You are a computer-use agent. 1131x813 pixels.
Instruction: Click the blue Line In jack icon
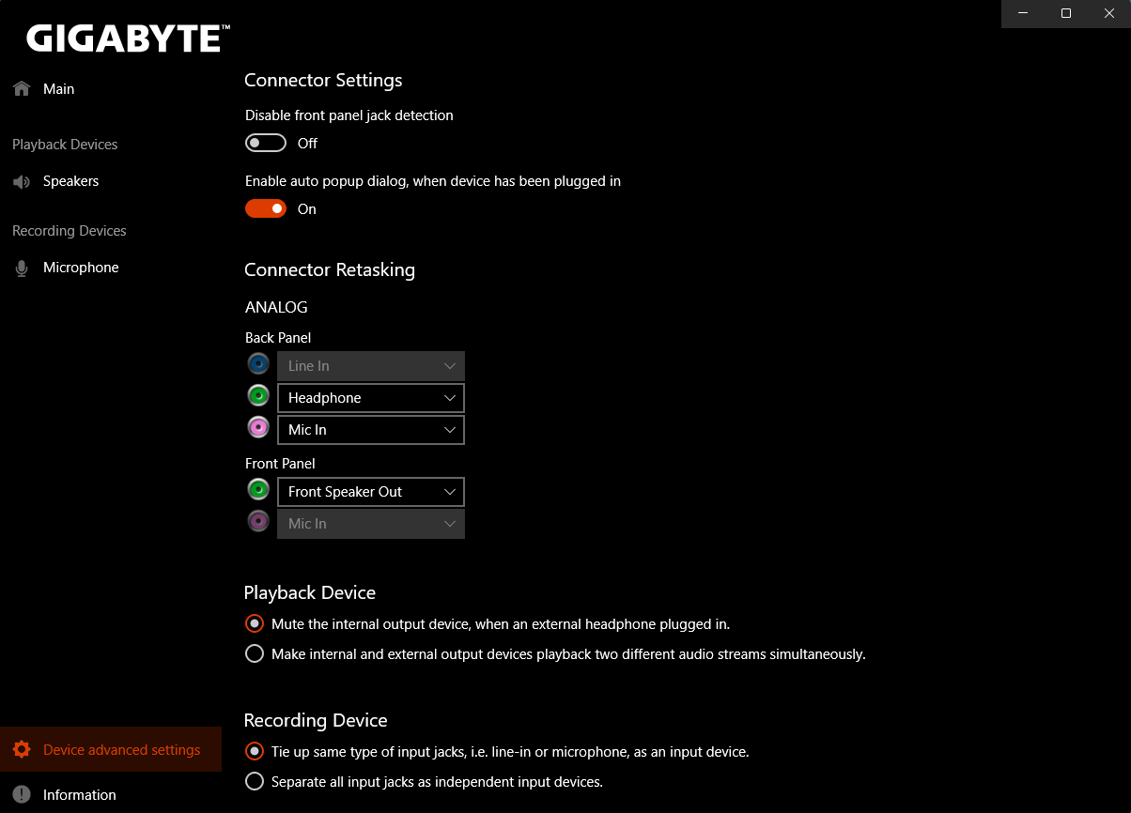tap(258, 364)
